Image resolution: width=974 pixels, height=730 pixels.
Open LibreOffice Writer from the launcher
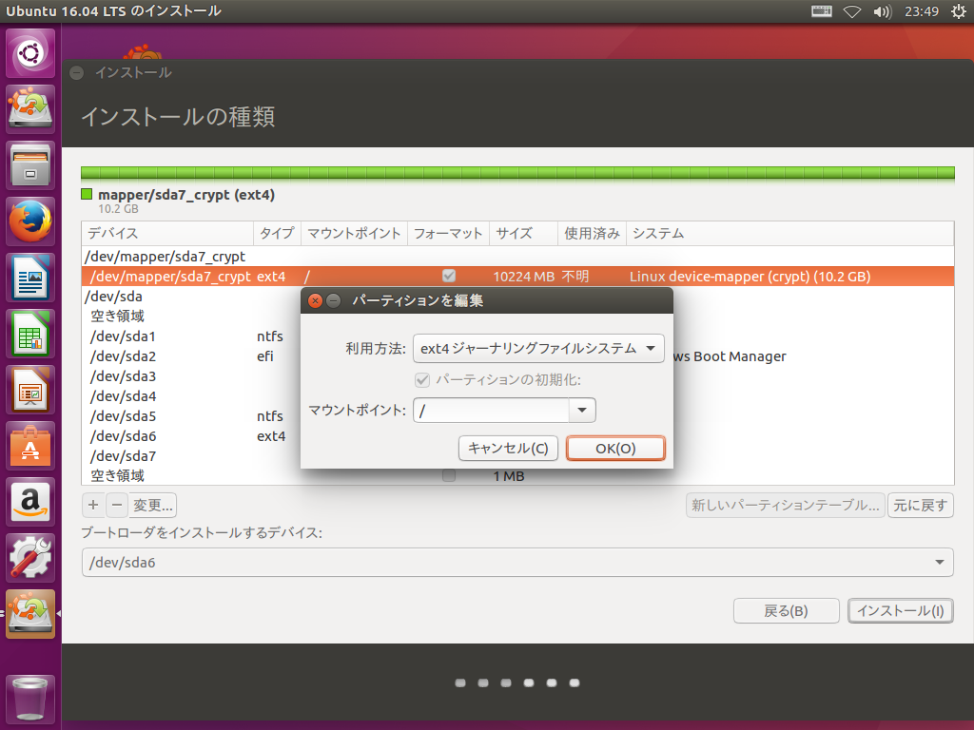coord(30,277)
